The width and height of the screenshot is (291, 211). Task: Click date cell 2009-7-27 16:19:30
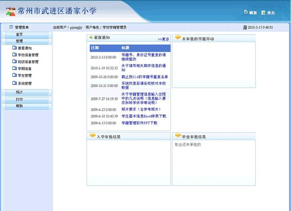pos(104,99)
